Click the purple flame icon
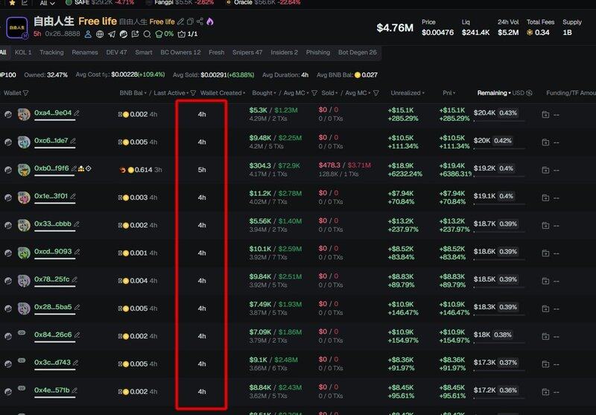 (x=210, y=22)
